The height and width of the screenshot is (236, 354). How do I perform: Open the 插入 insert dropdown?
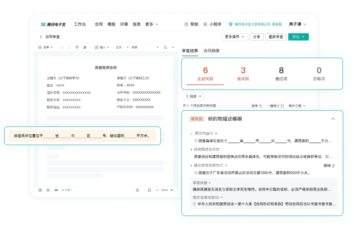(x=102, y=48)
